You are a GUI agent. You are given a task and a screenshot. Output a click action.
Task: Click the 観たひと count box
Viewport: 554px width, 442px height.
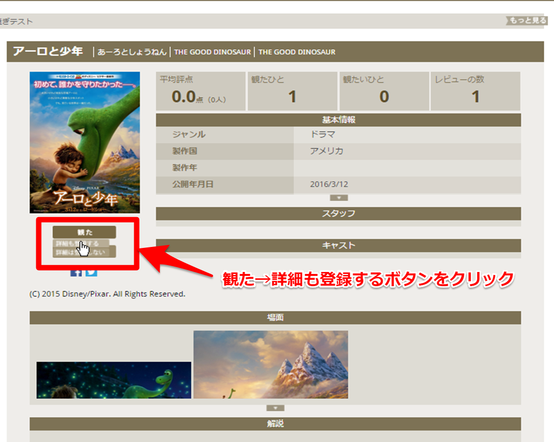click(292, 91)
